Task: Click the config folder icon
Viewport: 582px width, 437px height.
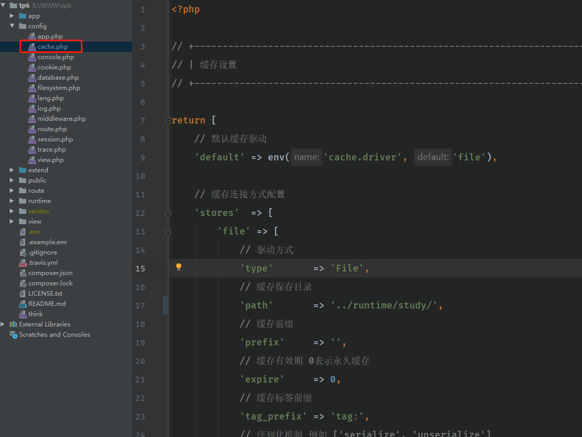Action: pos(23,26)
